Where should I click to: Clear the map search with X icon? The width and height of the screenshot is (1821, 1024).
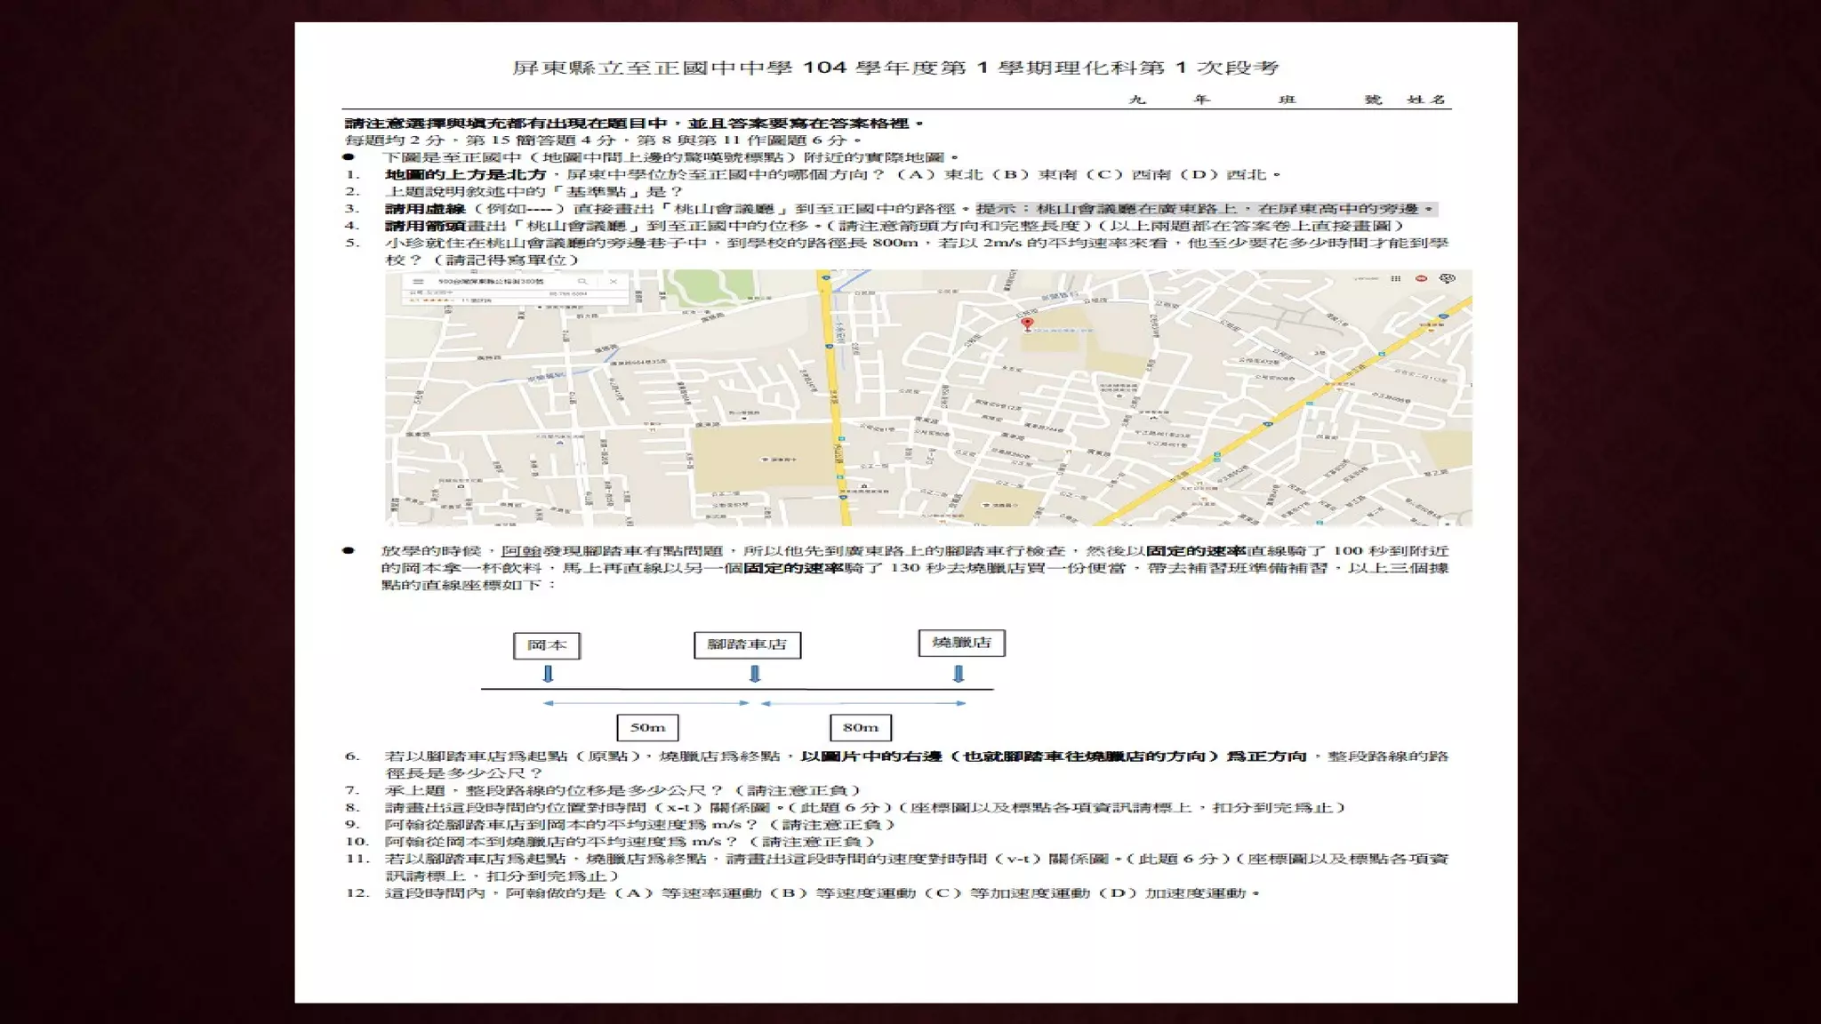pos(613,282)
